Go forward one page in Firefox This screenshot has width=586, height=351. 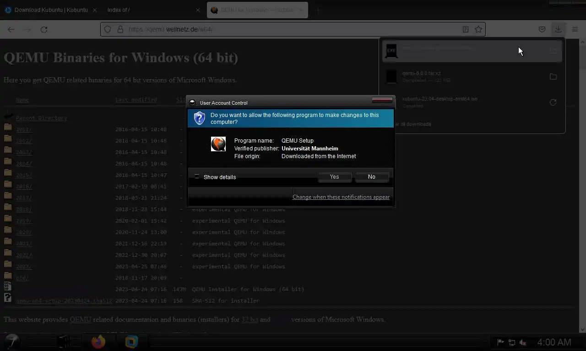pyautogui.click(x=27, y=29)
